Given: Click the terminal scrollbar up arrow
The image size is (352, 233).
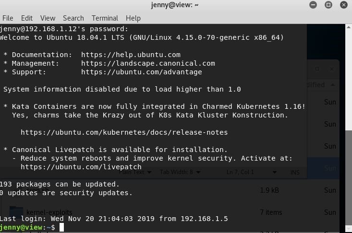Looking at the screenshot, I should pyautogui.click(x=349, y=27).
